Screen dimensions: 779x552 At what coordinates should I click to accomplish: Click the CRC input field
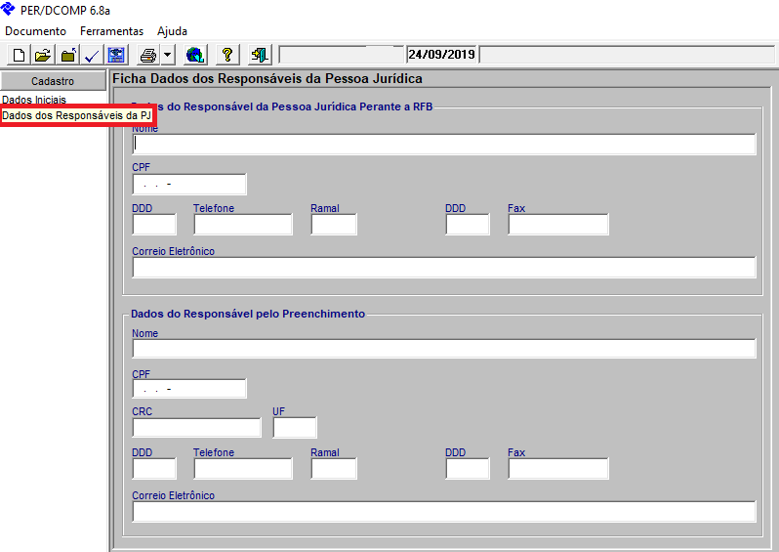(x=196, y=427)
